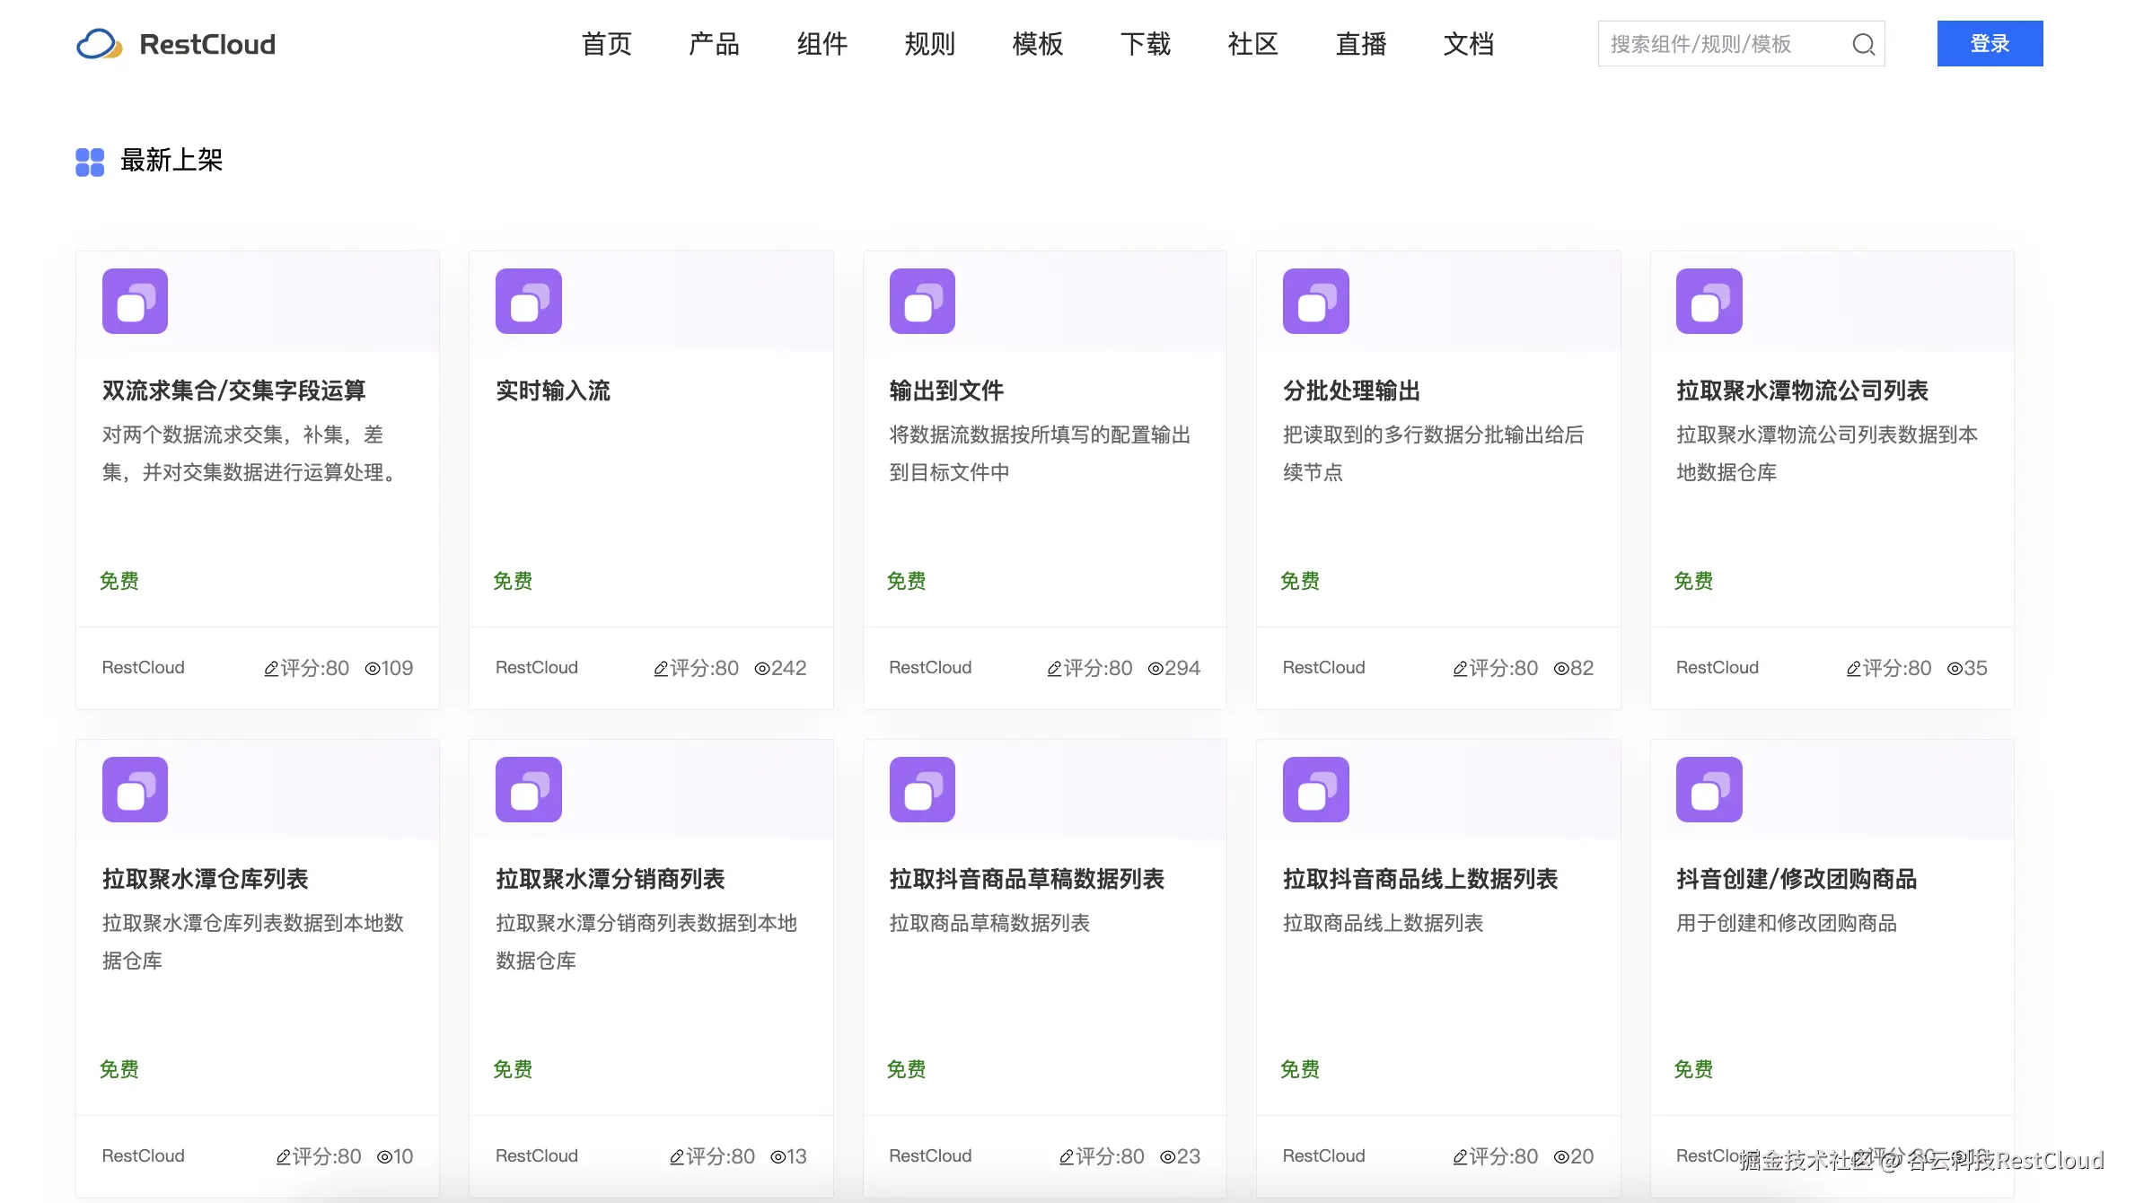
Task: Click description text 用于创建和修改团购商品
Action: click(x=1787, y=923)
